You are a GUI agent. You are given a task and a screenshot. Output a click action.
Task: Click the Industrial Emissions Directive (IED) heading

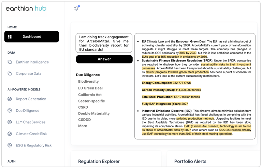[x=167, y=111]
